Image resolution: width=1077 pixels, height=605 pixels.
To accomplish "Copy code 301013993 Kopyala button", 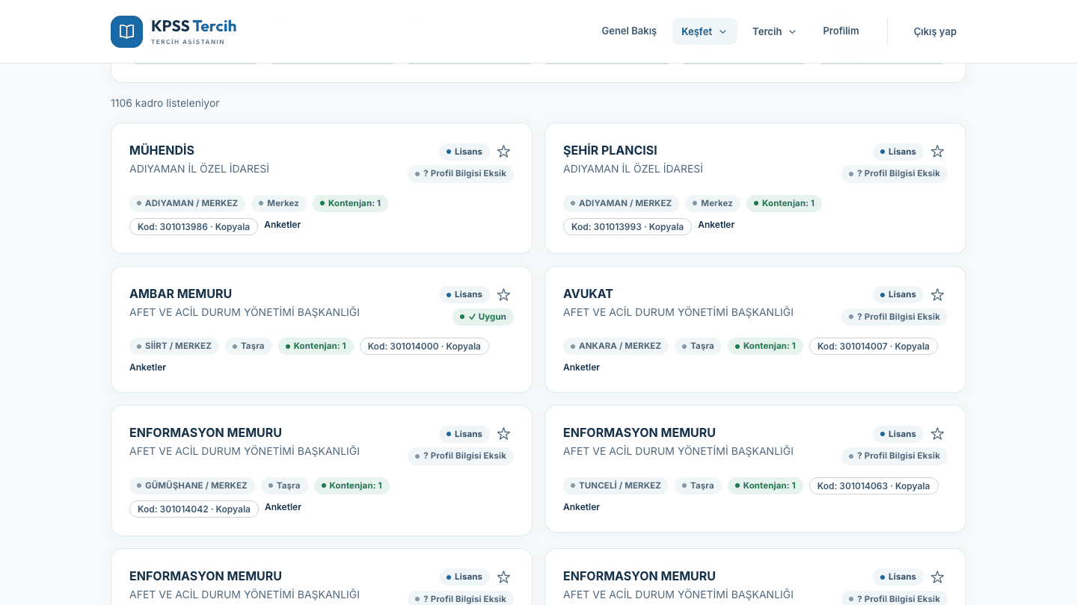I will click(628, 226).
